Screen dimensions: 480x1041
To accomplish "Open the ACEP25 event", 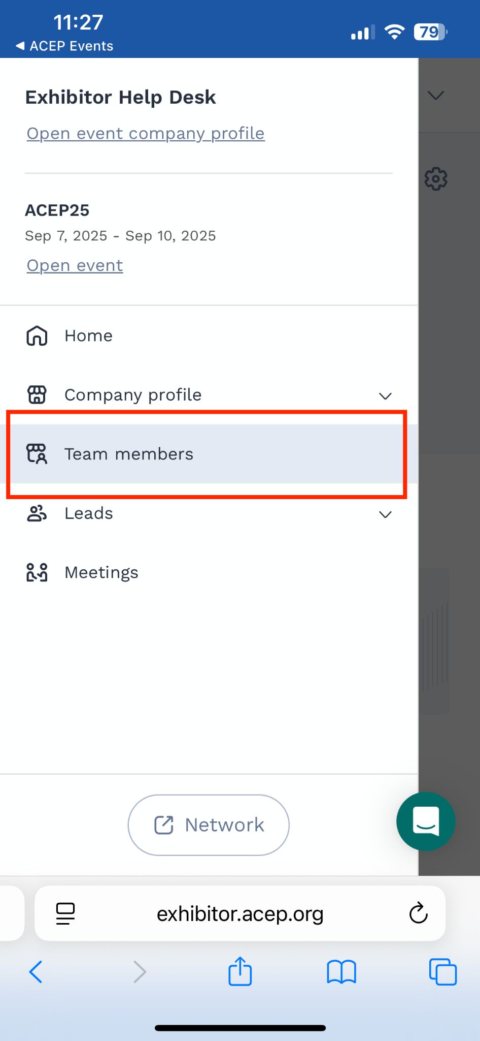I will [x=74, y=265].
